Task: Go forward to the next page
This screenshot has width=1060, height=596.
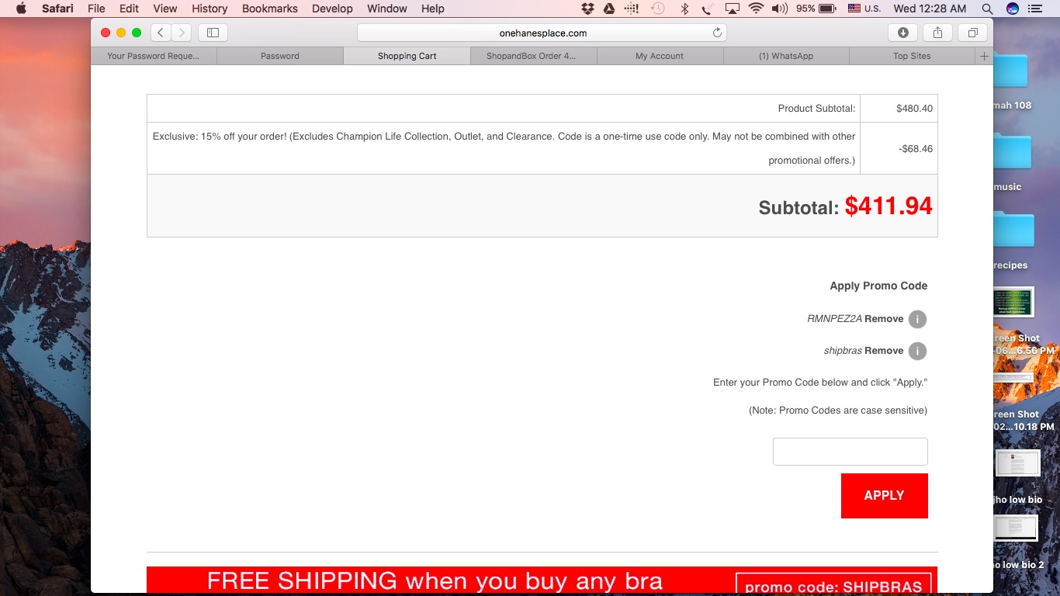Action: [x=181, y=33]
